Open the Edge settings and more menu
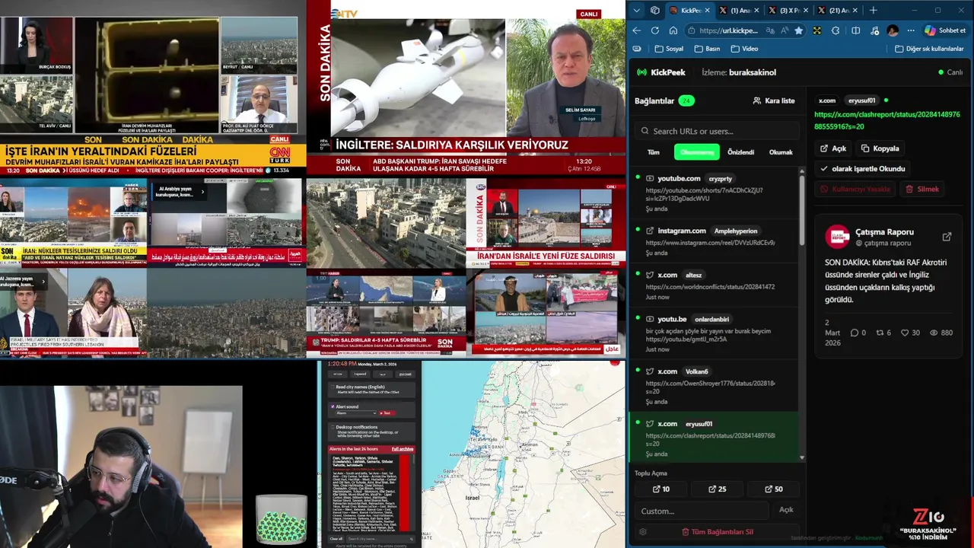The height and width of the screenshot is (548, 974). tap(911, 30)
